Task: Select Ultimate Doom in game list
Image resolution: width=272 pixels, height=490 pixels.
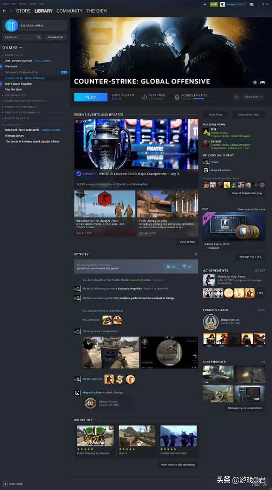Action: [x=15, y=136]
